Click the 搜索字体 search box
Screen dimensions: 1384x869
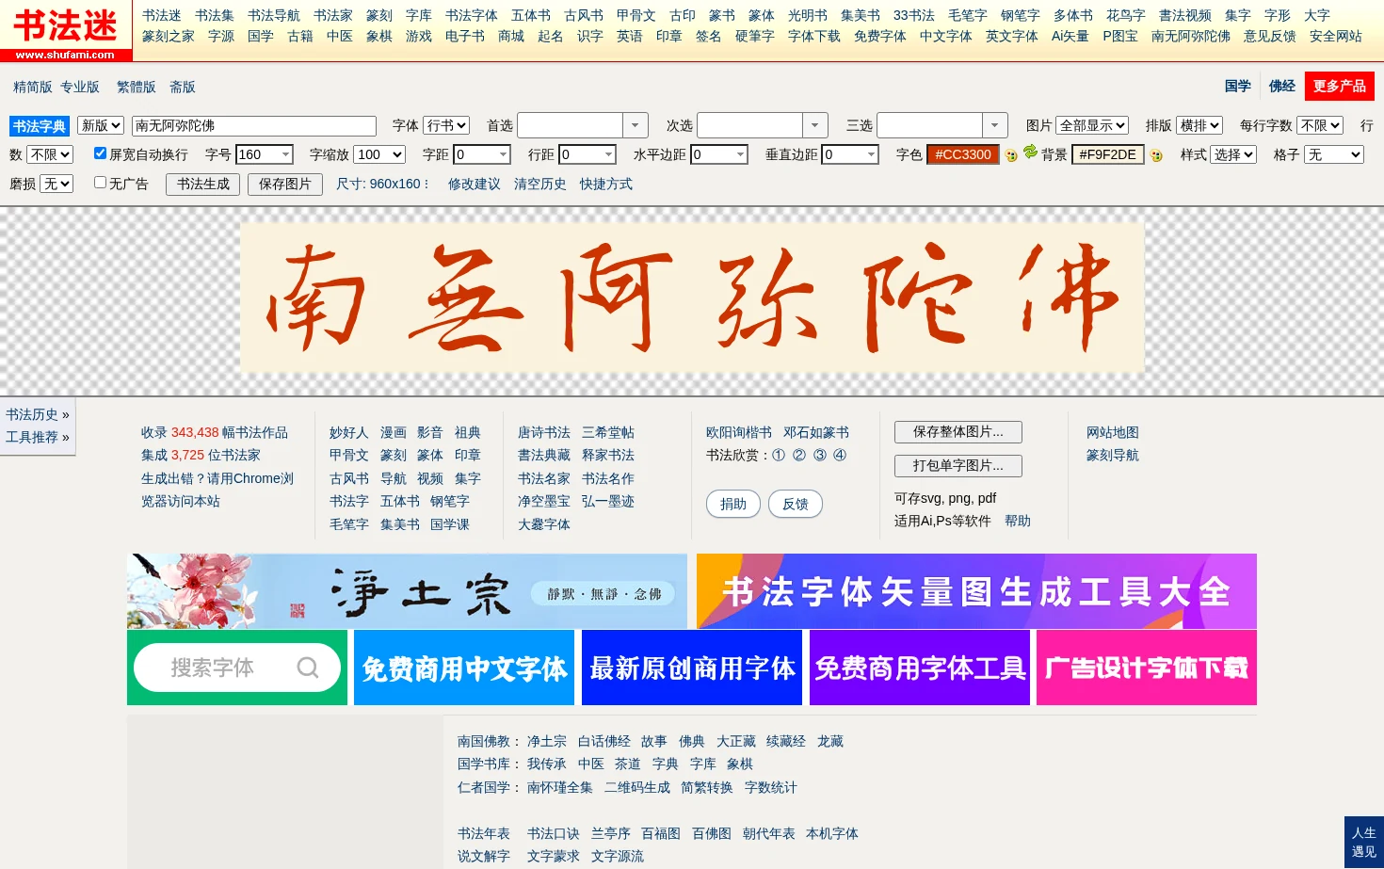tap(237, 668)
